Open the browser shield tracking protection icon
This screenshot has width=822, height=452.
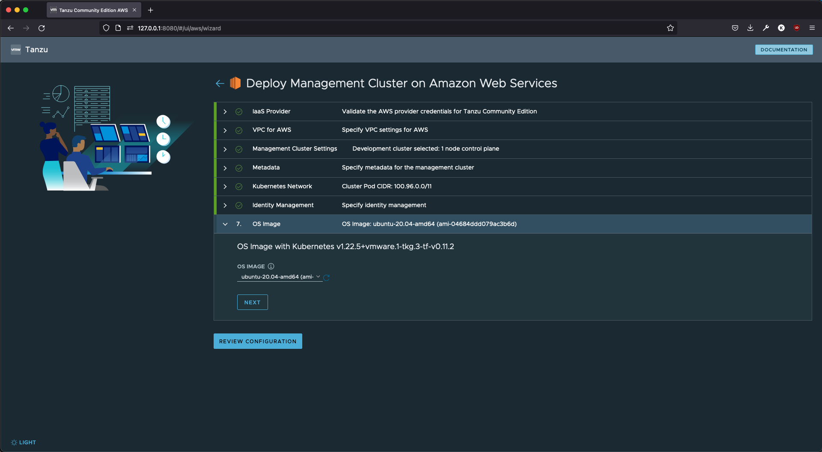click(106, 28)
